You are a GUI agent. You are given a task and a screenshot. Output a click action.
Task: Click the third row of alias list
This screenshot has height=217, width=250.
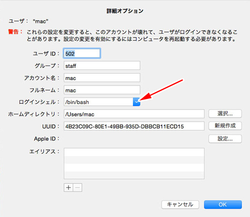pyautogui.click(x=134, y=167)
